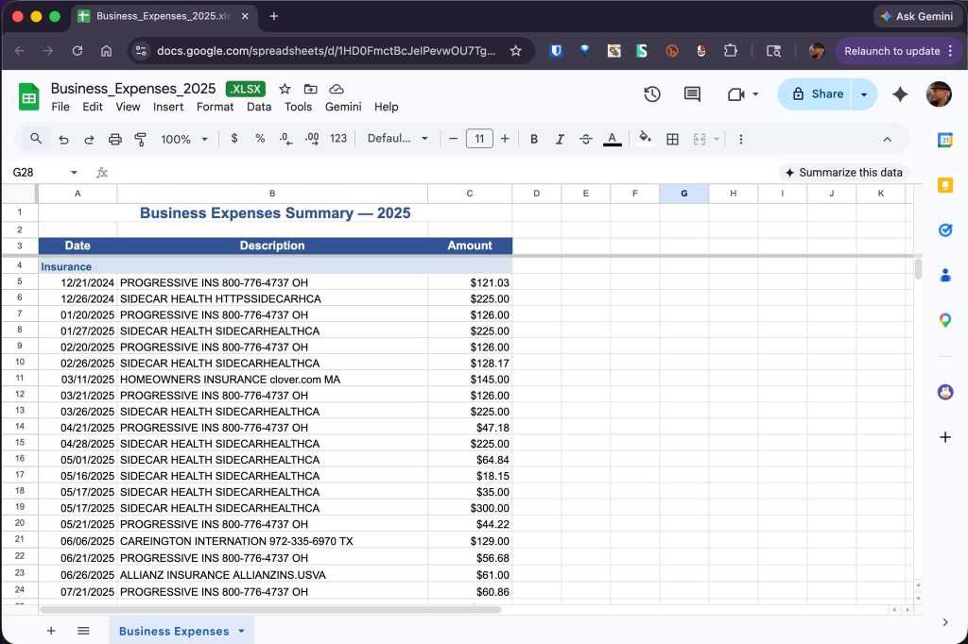Screen dimensions: 968x644
Task: Click the Summarize this data button
Action: (843, 173)
